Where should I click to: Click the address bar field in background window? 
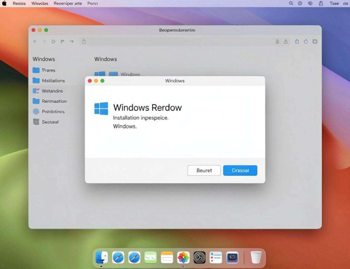(184, 41)
